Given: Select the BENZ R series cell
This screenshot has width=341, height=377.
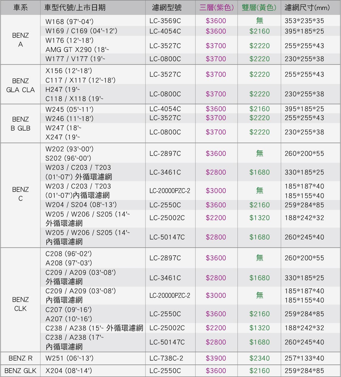Looking at the screenshot, I should (x=20, y=358).
